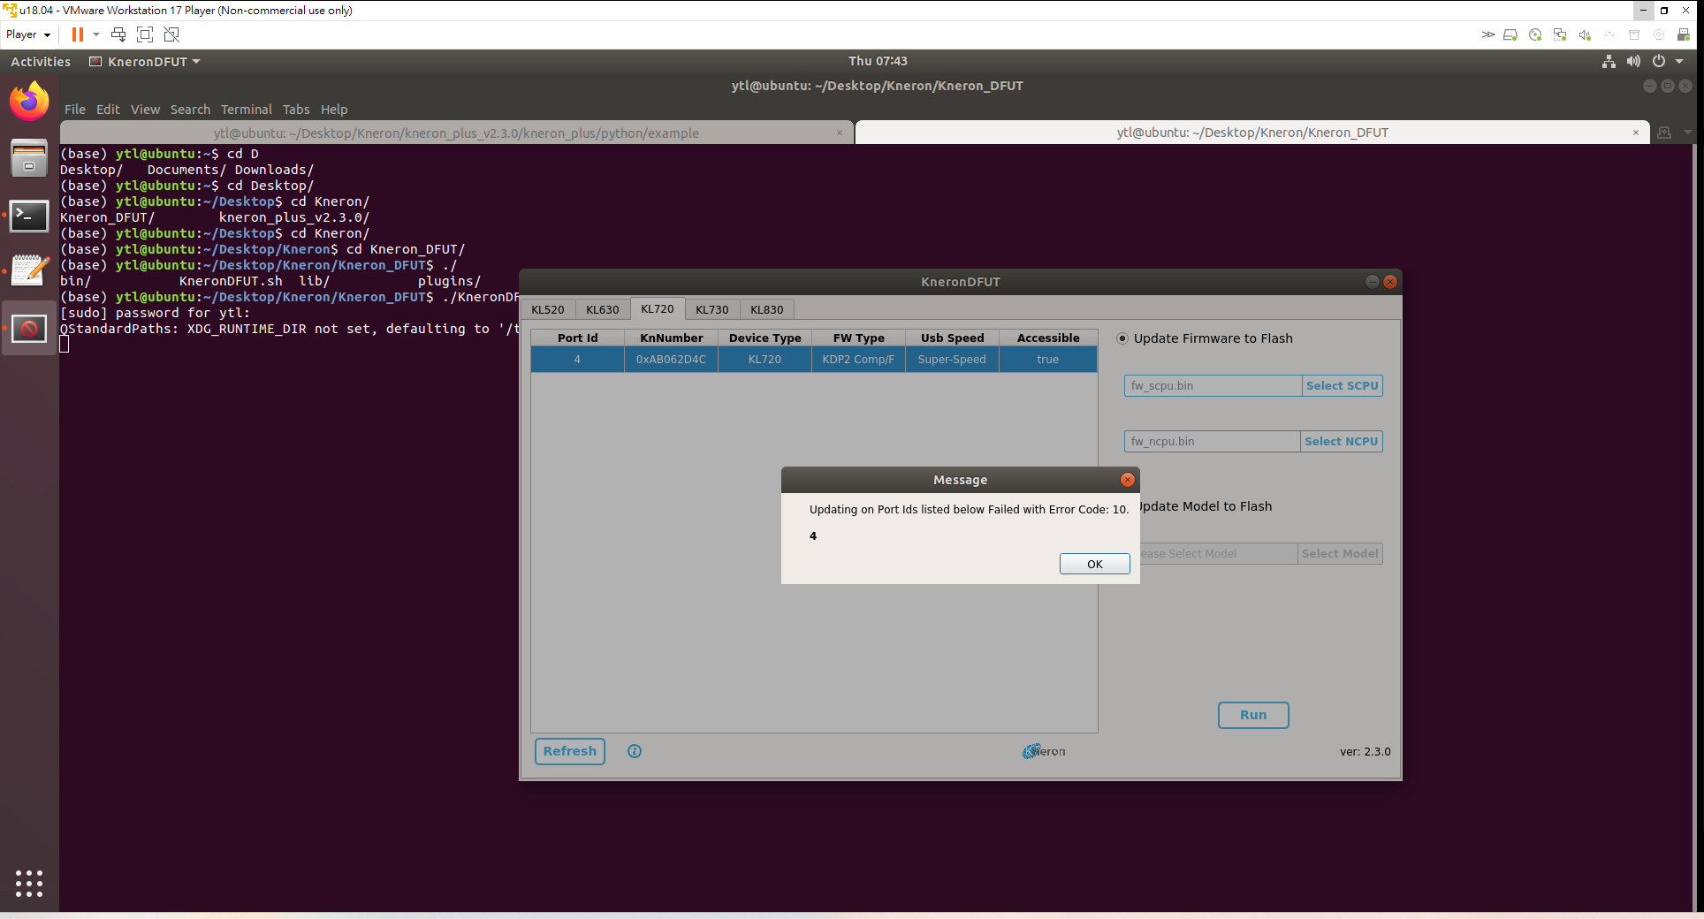Open terminal View menu
This screenshot has width=1704, height=919.
coord(145,110)
